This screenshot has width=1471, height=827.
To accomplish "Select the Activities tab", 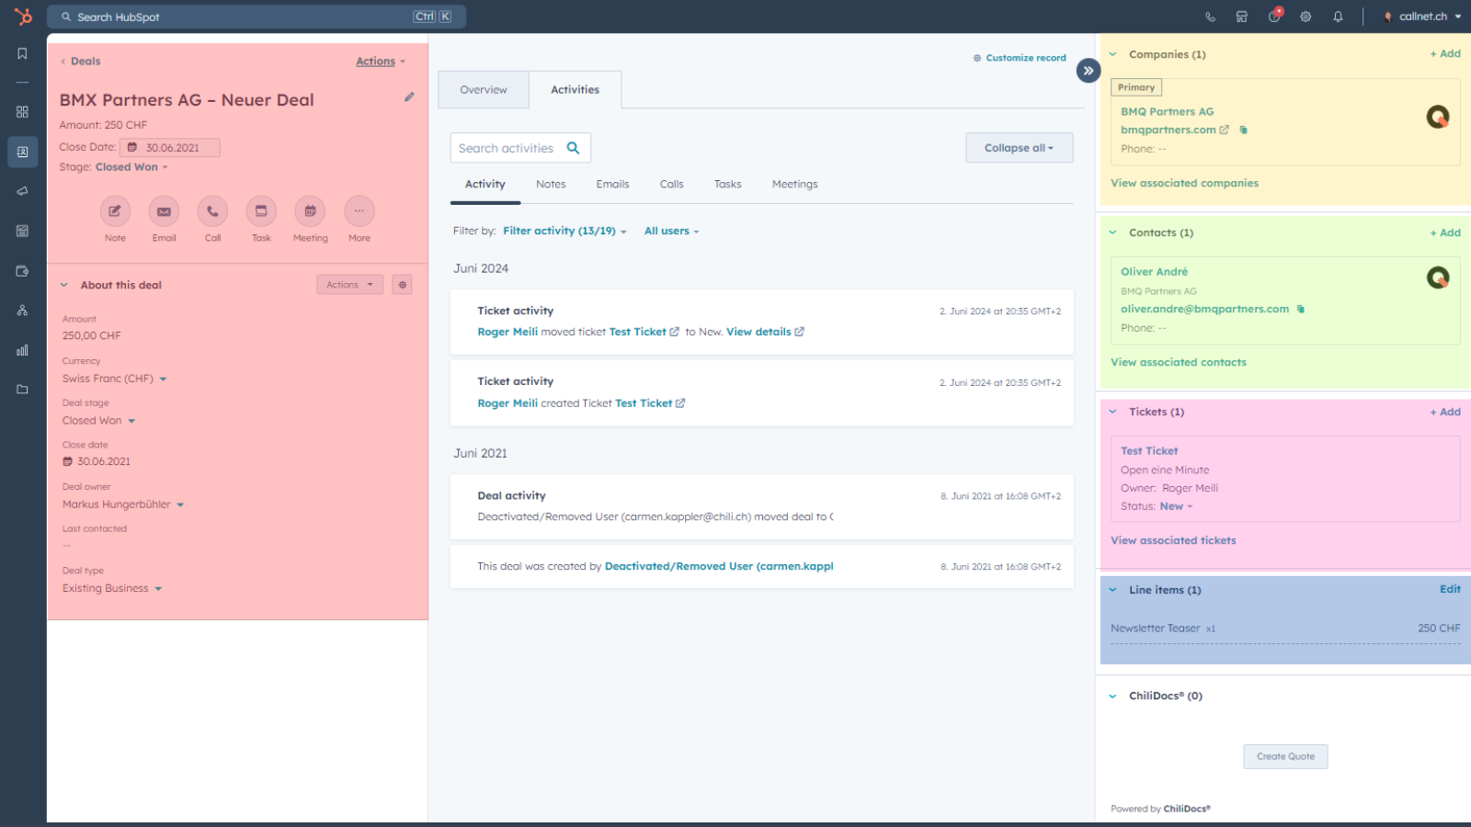I will point(575,89).
